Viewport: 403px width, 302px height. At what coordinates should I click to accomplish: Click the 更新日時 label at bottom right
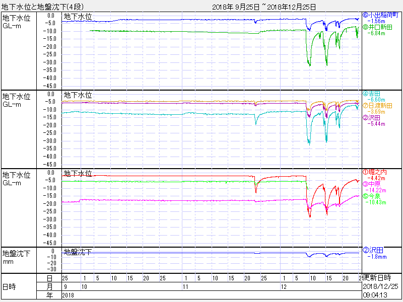[379, 277]
